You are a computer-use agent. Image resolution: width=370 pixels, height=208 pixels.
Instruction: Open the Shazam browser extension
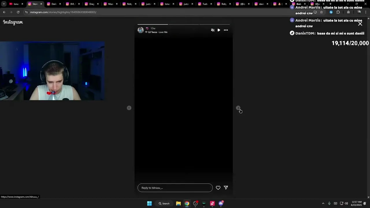point(331,12)
